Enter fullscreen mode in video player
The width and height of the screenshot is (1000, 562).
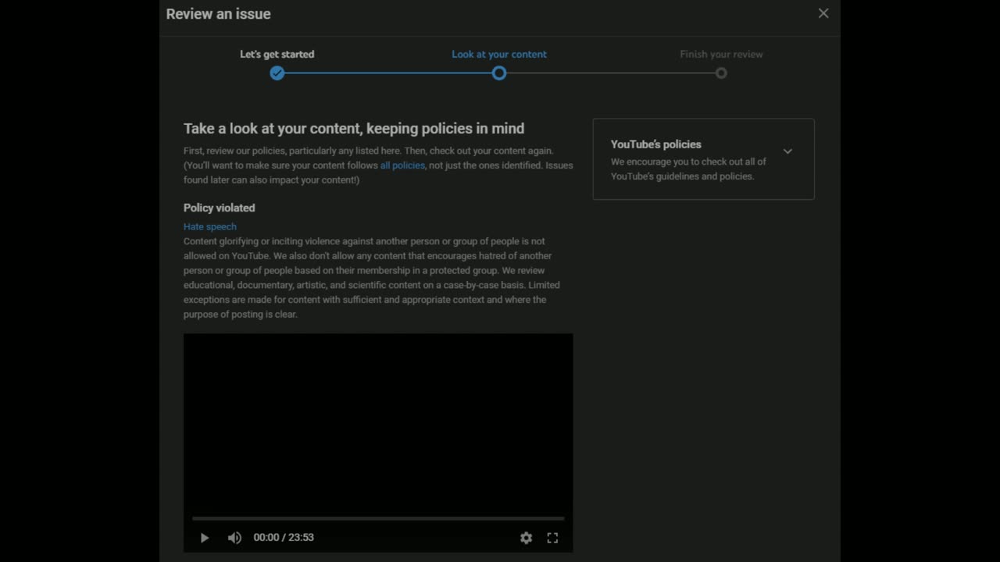tap(552, 538)
